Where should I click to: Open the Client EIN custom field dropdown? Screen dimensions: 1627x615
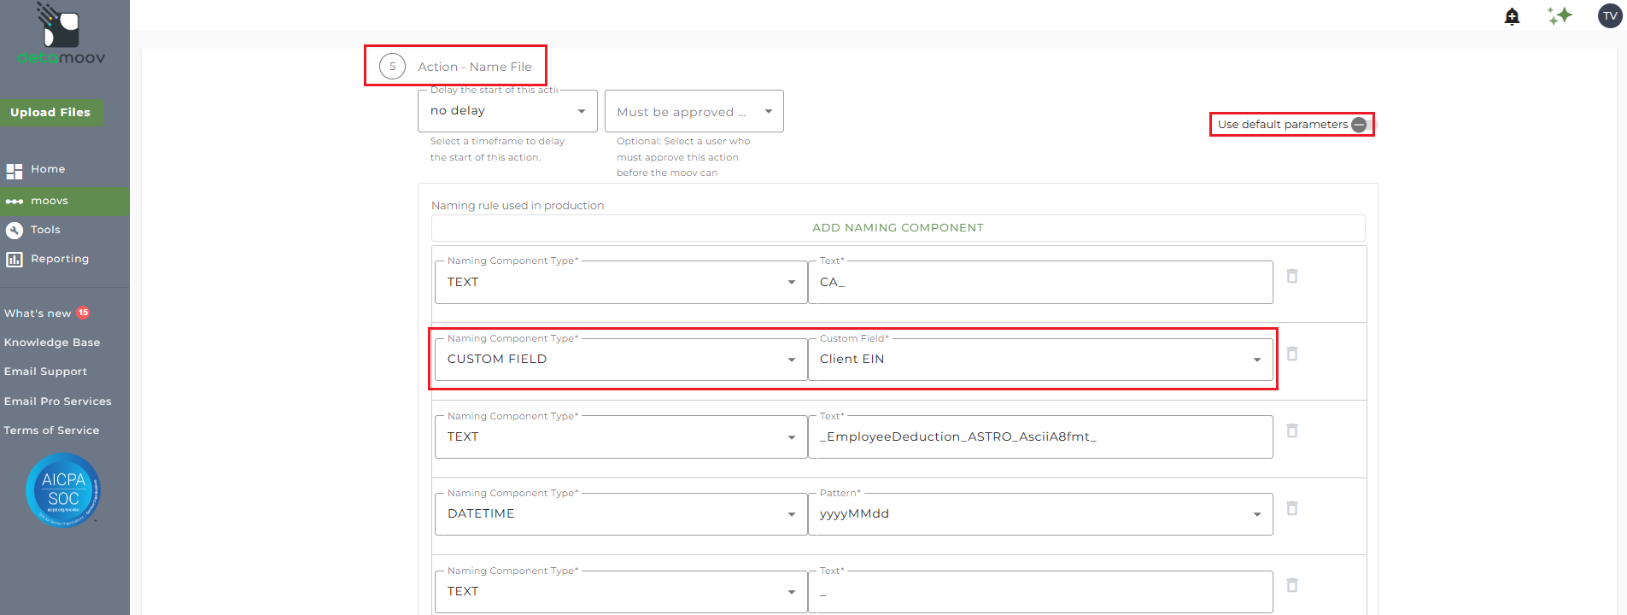1039,360
